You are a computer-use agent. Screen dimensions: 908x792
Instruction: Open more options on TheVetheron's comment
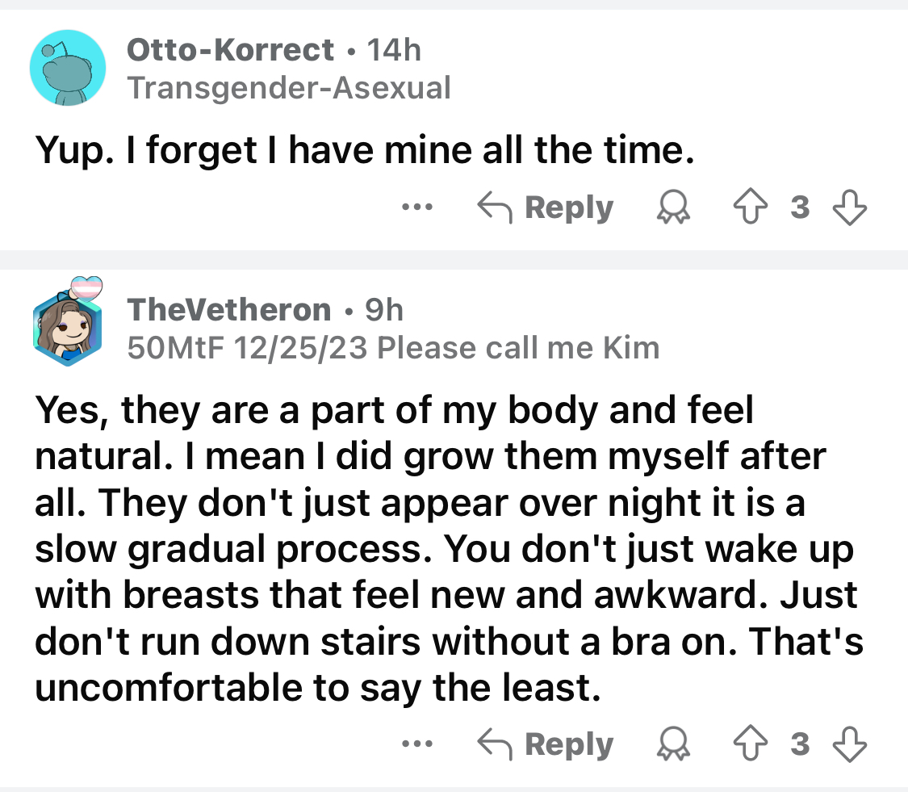click(419, 744)
